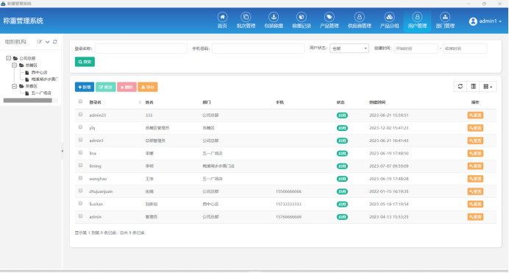Switch to 供应商管理 section
Image resolution: width=509 pixels, height=273 pixels.
(x=360, y=21)
